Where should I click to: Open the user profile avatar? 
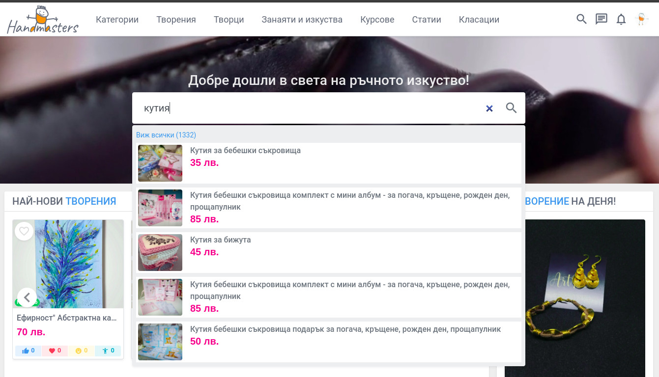[641, 19]
